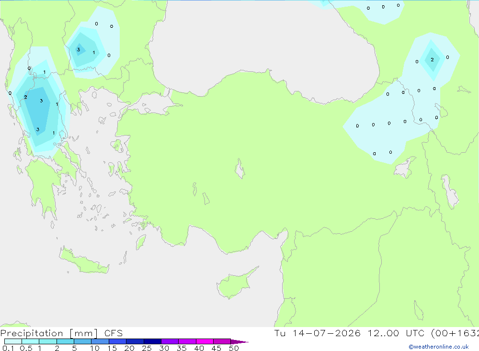Click Crete island on the map
Image resolution: width=479 pixels, height=351 pixels.
click(84, 260)
